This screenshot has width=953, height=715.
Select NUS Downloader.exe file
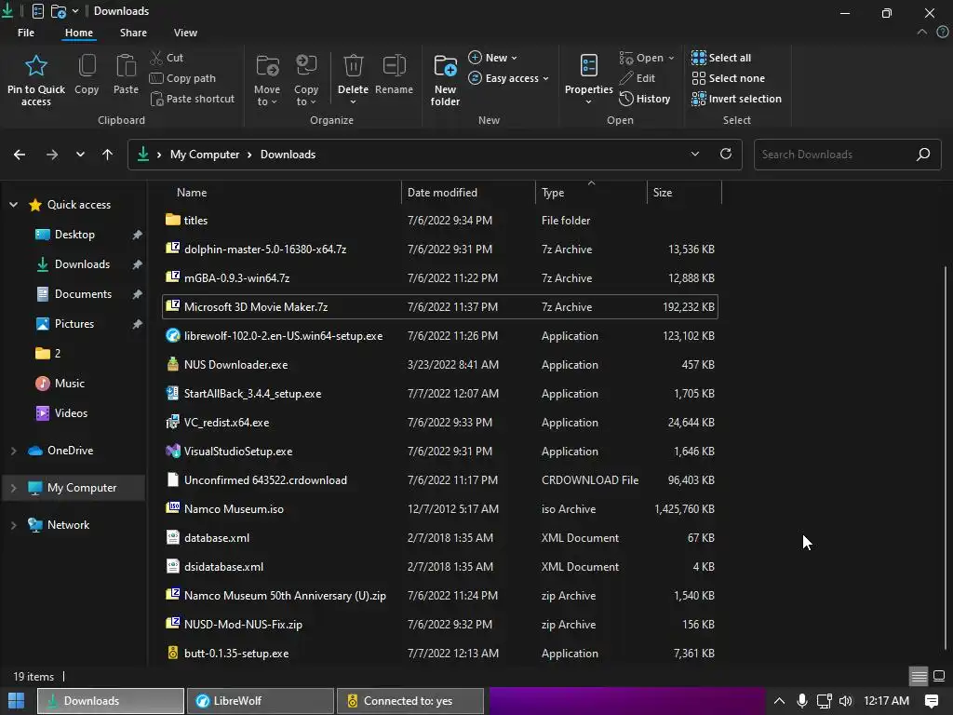[440, 365]
